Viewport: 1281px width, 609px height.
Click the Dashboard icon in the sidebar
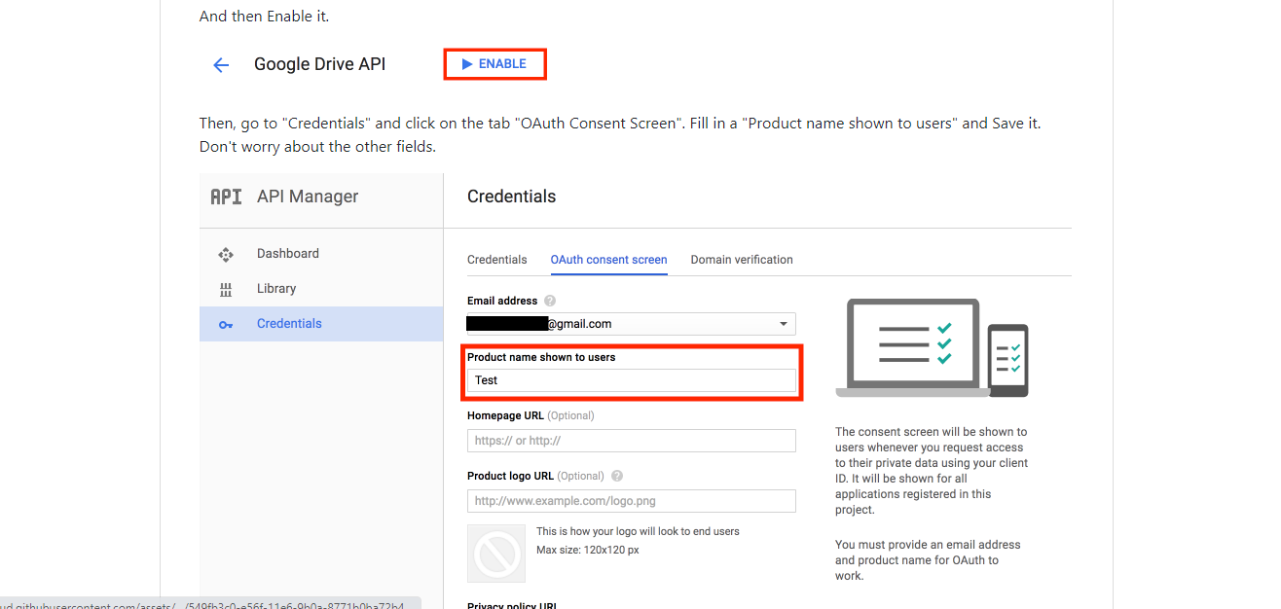coord(226,254)
